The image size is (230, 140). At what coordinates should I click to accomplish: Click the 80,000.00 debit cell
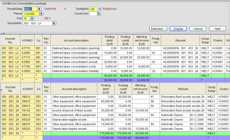coord(106,101)
